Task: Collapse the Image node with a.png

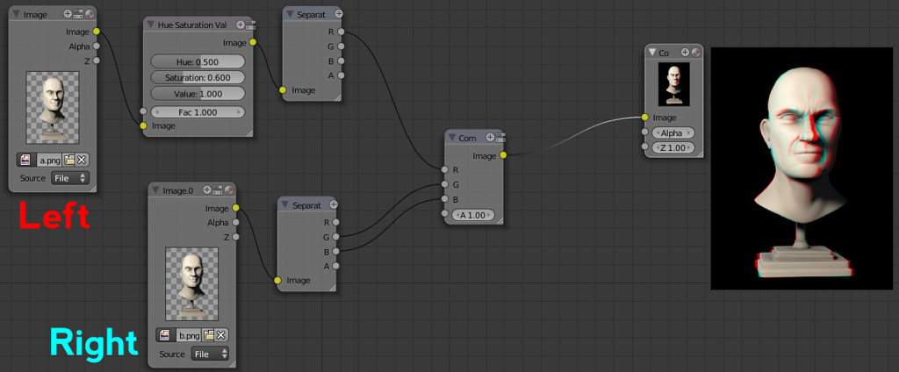Action: (16, 14)
